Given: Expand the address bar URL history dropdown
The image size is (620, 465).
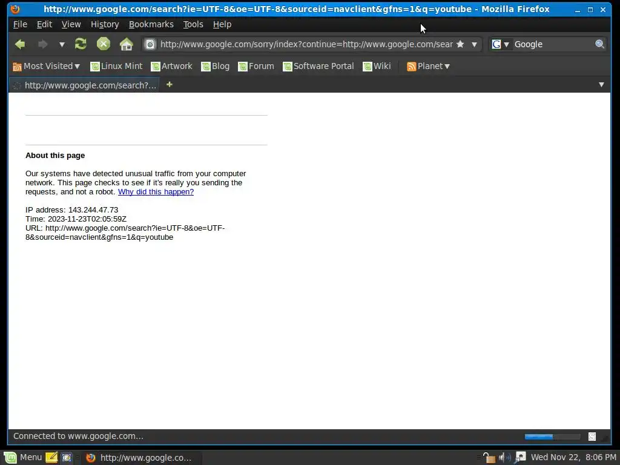Looking at the screenshot, I should click(x=474, y=44).
